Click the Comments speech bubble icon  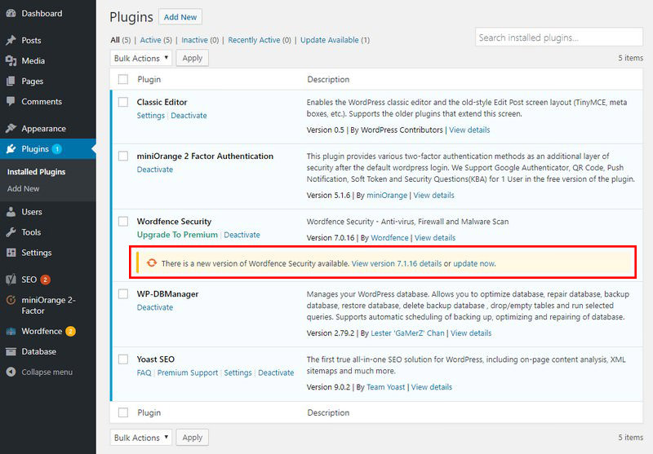[11, 101]
